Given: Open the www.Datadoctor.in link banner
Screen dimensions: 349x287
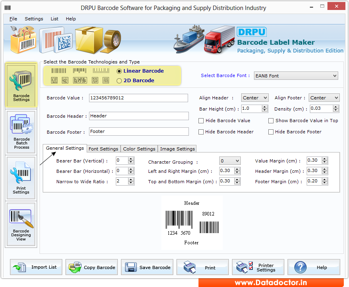Looking at the screenshot, I should click(271, 283).
